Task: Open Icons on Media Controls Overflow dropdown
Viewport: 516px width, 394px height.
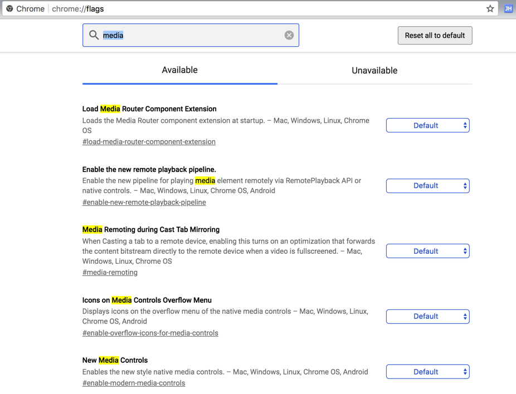Action: (427, 317)
